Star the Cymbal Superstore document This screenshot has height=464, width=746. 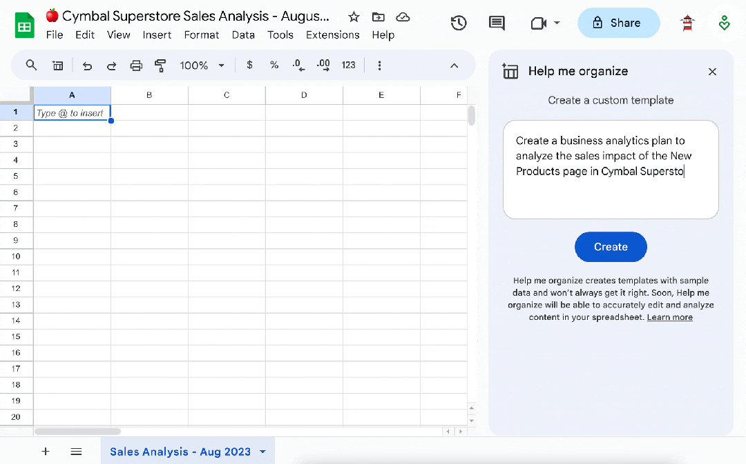coord(354,17)
